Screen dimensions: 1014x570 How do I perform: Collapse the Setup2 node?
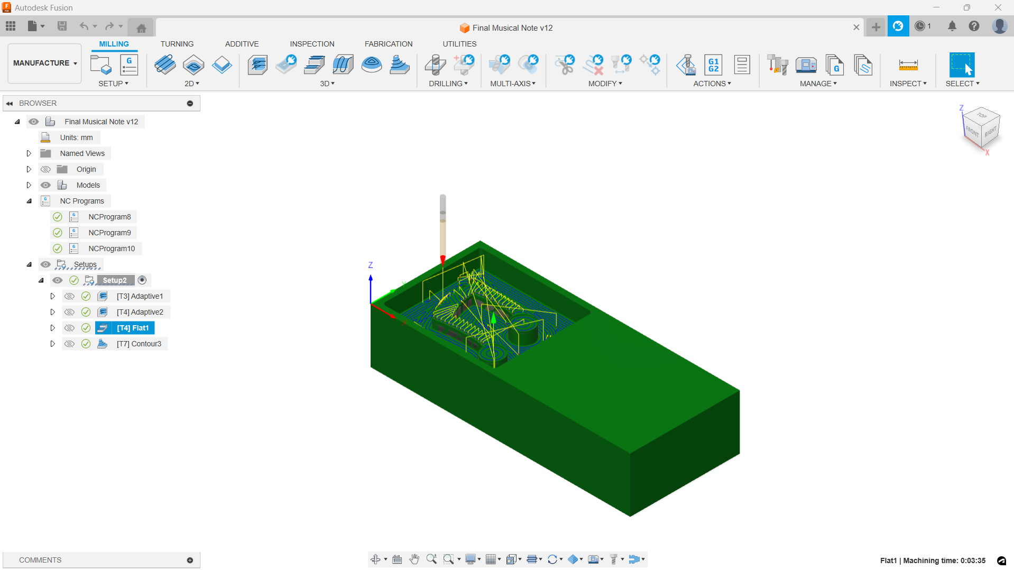(41, 280)
